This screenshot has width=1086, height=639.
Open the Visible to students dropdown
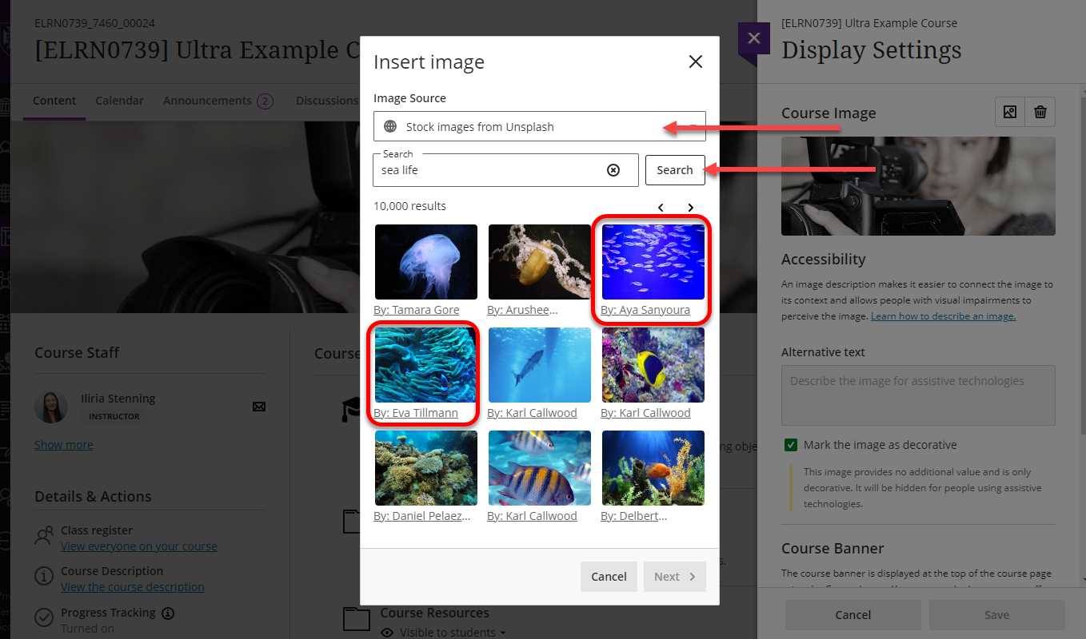tap(444, 633)
